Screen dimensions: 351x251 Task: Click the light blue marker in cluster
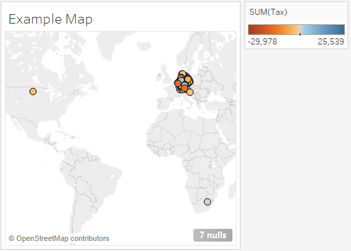182,80
